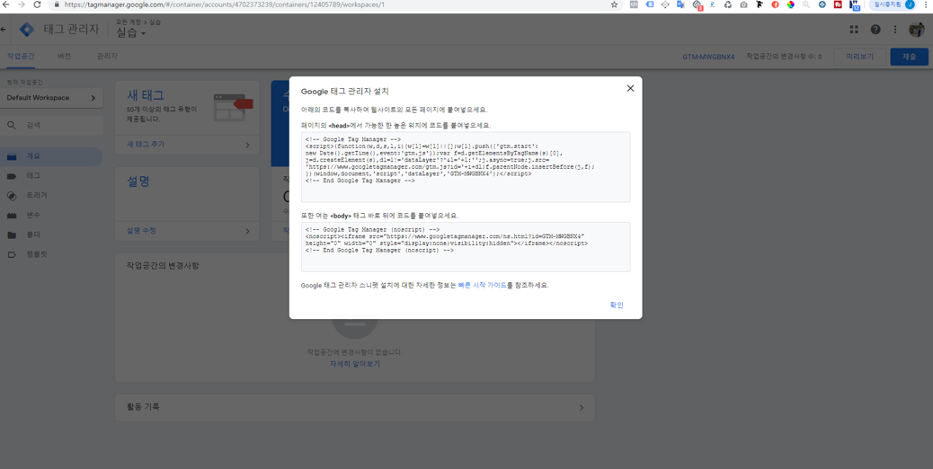Click the sidebar search magnifier icon

[x=12, y=126]
